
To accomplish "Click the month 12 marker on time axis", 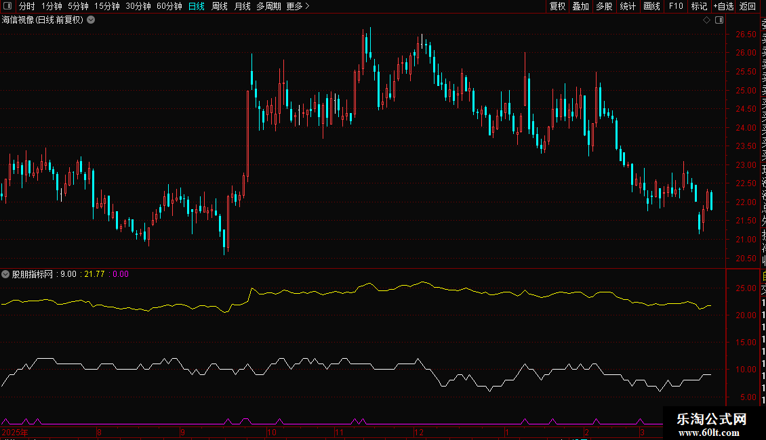I will click(419, 432).
